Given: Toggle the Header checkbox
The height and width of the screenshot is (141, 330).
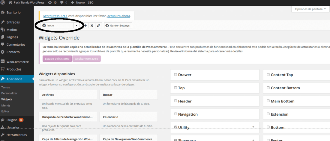Looking at the screenshot, I should point(175,101).
